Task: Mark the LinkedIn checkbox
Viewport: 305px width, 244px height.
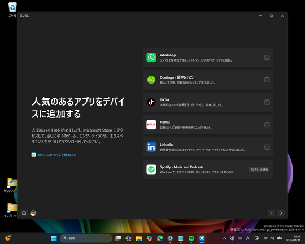Action: coord(267,147)
